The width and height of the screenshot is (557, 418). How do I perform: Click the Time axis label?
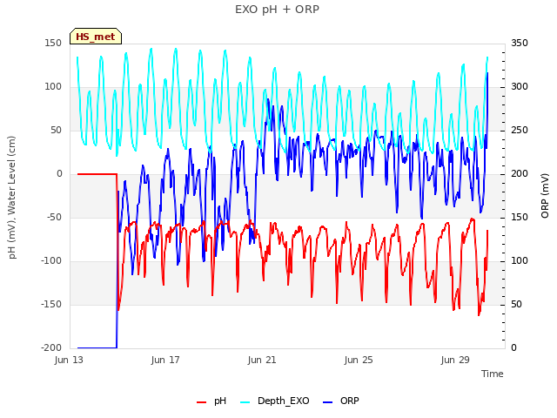(492, 374)
